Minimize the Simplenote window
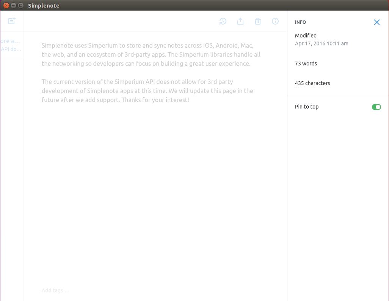The image size is (389, 301). [14, 5]
